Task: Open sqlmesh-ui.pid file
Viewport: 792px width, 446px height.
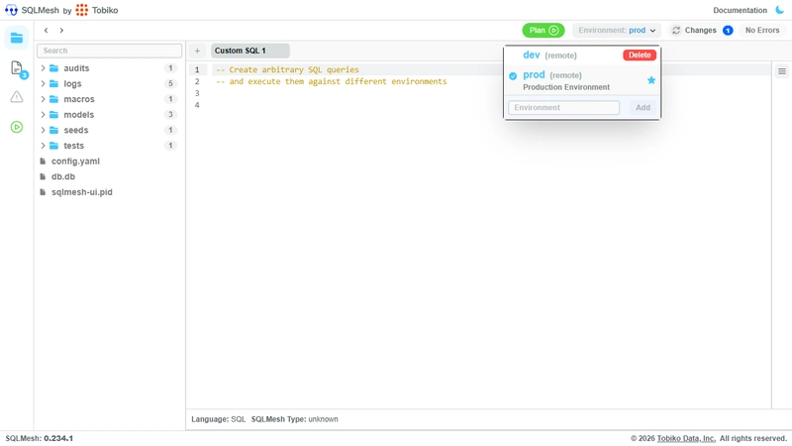Action: point(82,192)
